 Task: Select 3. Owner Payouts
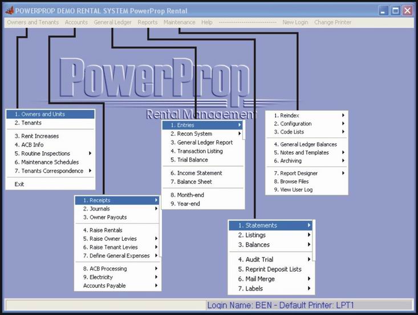pyautogui.click(x=117, y=217)
